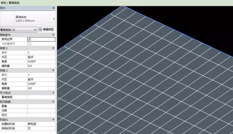Click the 编号 value under 网格 2

(41, 75)
